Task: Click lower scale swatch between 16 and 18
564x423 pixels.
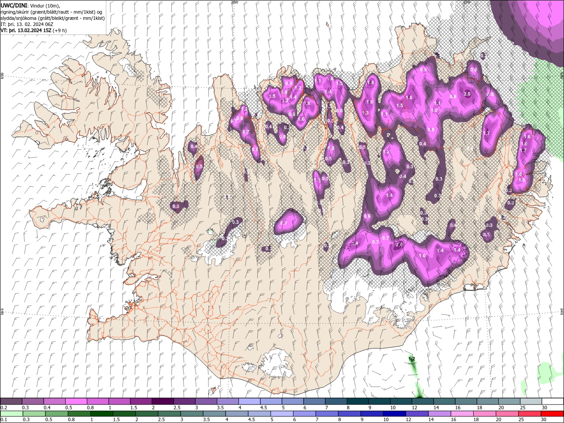Action: click(x=463, y=414)
